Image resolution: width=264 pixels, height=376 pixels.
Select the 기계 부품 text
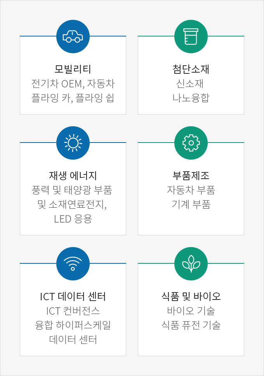pos(191,204)
